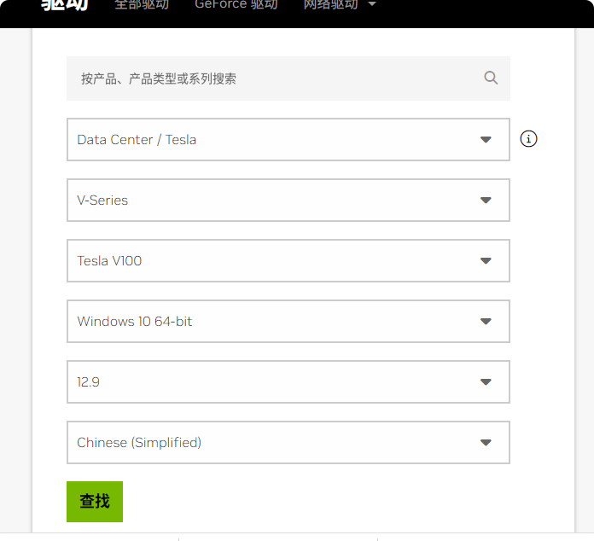Click the 驱动 heading in the top bar
The height and width of the screenshot is (541, 594).
coord(65,5)
